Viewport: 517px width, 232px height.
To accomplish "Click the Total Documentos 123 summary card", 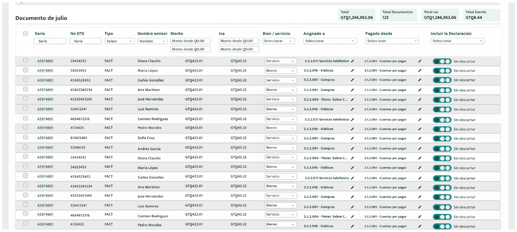I will 398,15.
